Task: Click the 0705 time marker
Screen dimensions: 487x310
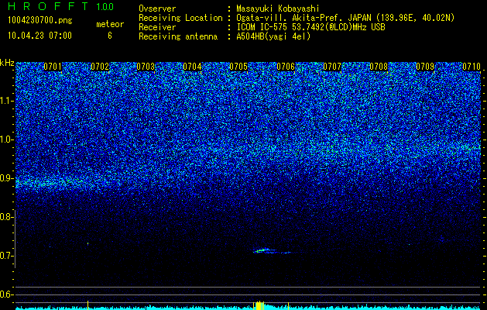Action: (238, 67)
